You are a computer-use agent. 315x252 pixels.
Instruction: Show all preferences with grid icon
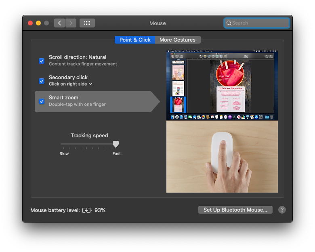(87, 23)
